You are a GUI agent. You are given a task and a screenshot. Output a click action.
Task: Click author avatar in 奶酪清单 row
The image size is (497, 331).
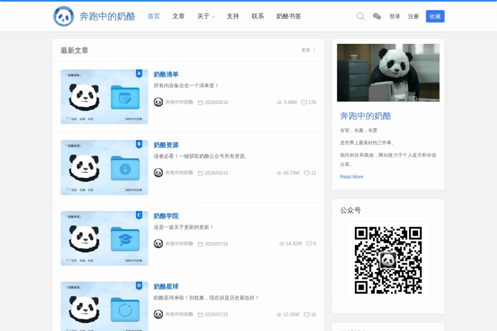point(158,102)
